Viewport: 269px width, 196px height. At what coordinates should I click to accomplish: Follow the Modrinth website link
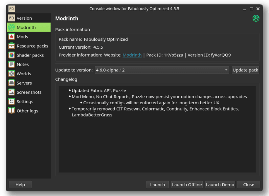point(132,55)
